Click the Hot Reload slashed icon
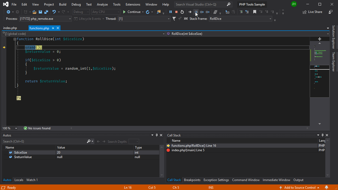 tap(215, 12)
